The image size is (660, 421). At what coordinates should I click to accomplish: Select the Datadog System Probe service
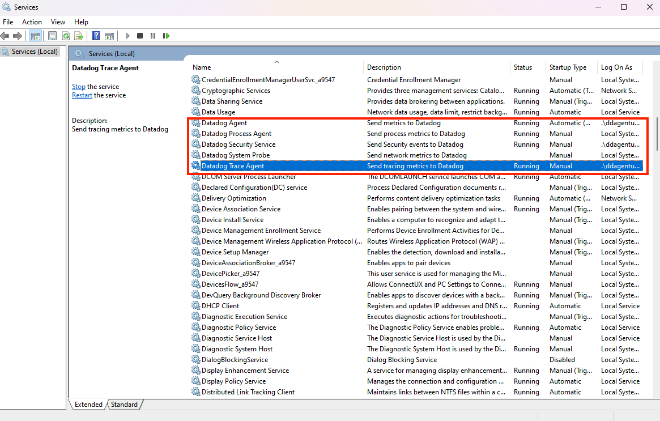click(417, 155)
